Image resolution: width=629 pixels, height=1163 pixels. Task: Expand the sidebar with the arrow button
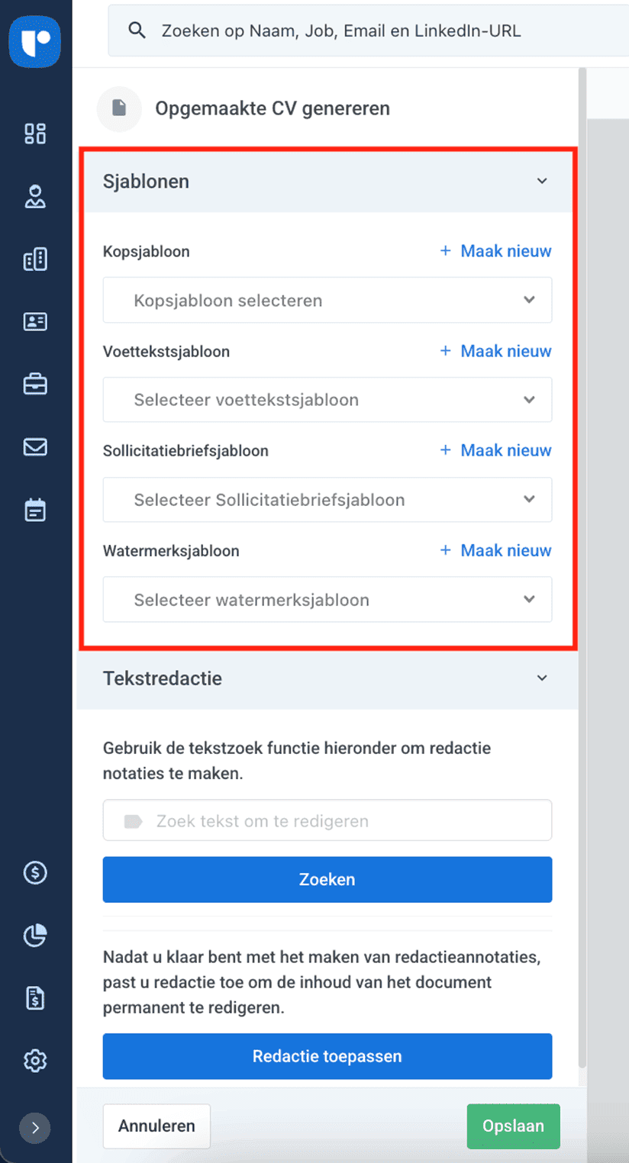click(x=35, y=1128)
